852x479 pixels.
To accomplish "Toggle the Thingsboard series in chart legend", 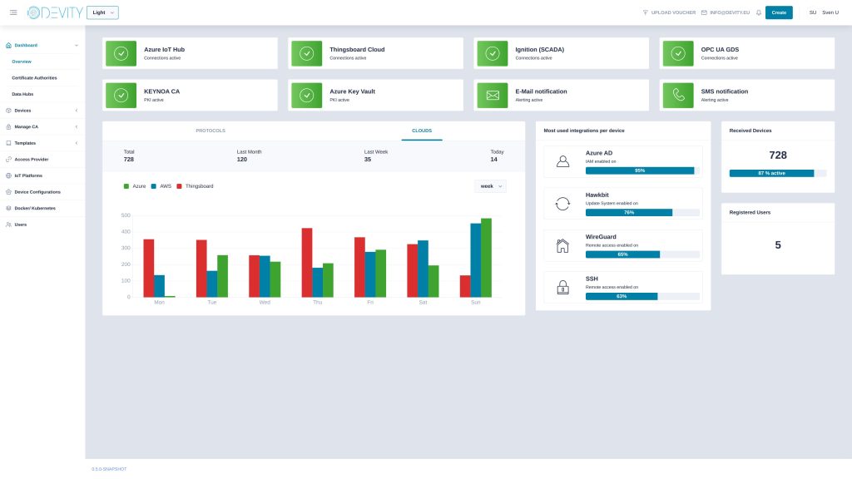I will point(195,186).
